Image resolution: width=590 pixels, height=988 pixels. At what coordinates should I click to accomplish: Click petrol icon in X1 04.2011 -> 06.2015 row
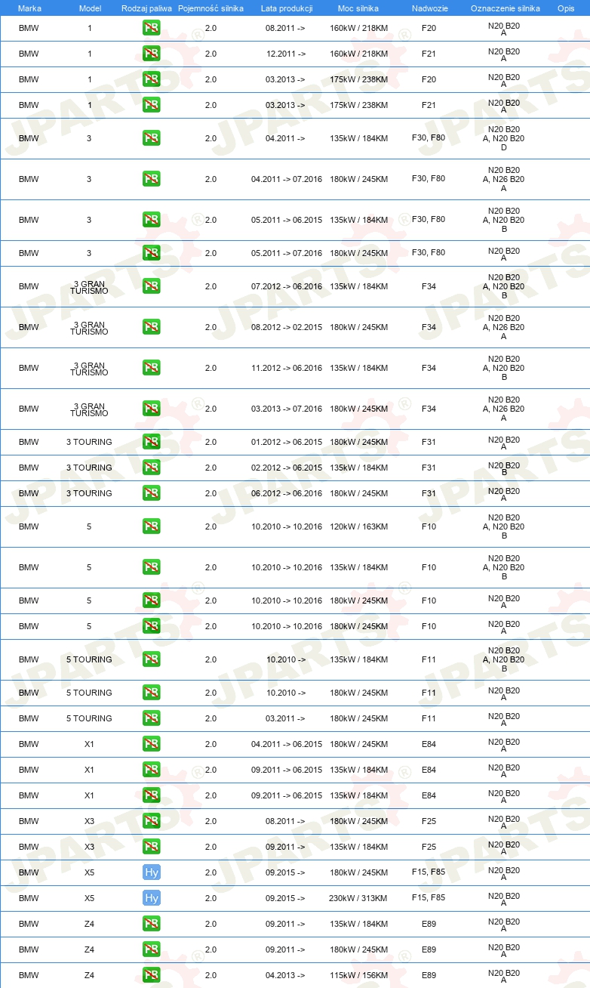pos(152,744)
